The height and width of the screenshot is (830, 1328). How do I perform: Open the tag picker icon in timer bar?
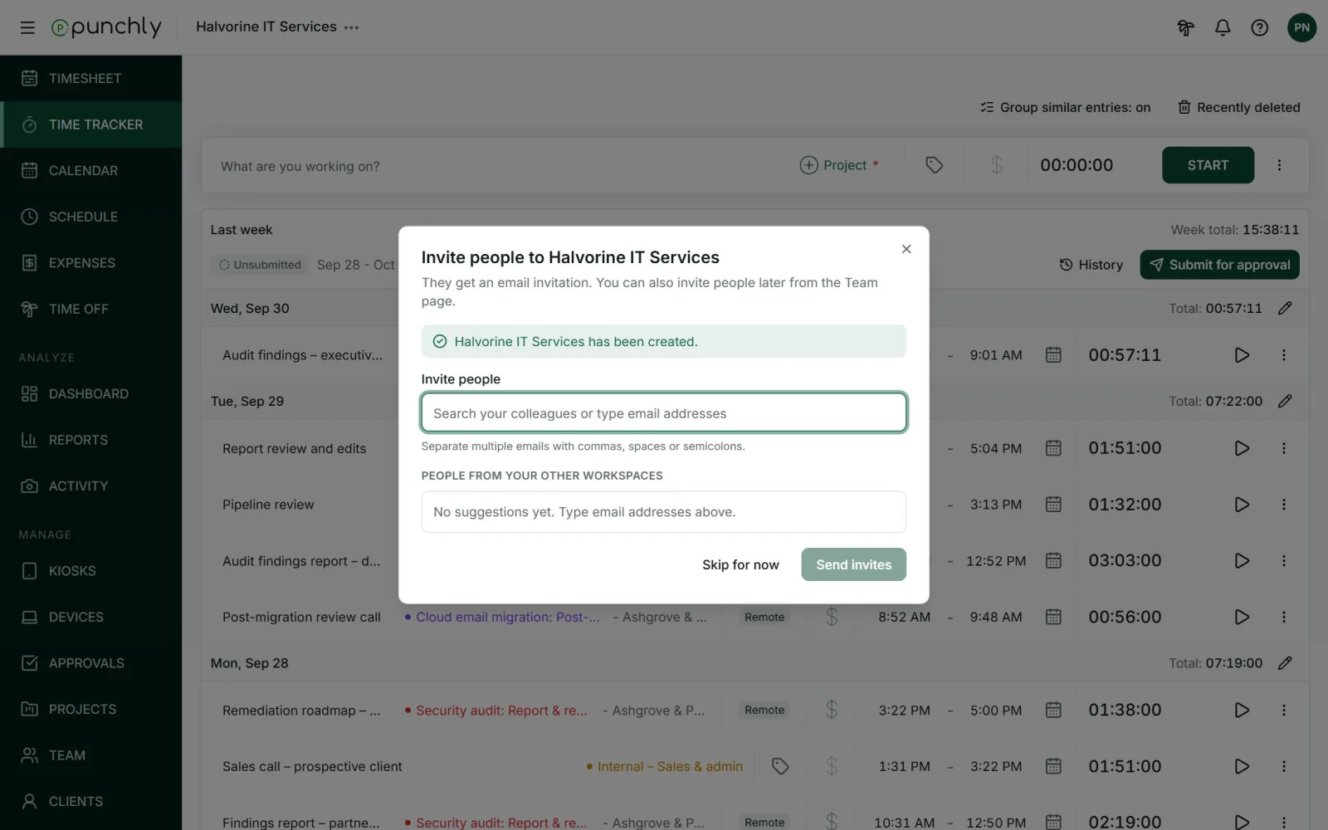934,165
